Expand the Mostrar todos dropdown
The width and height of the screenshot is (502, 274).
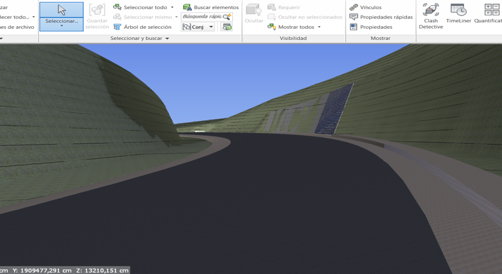(319, 27)
